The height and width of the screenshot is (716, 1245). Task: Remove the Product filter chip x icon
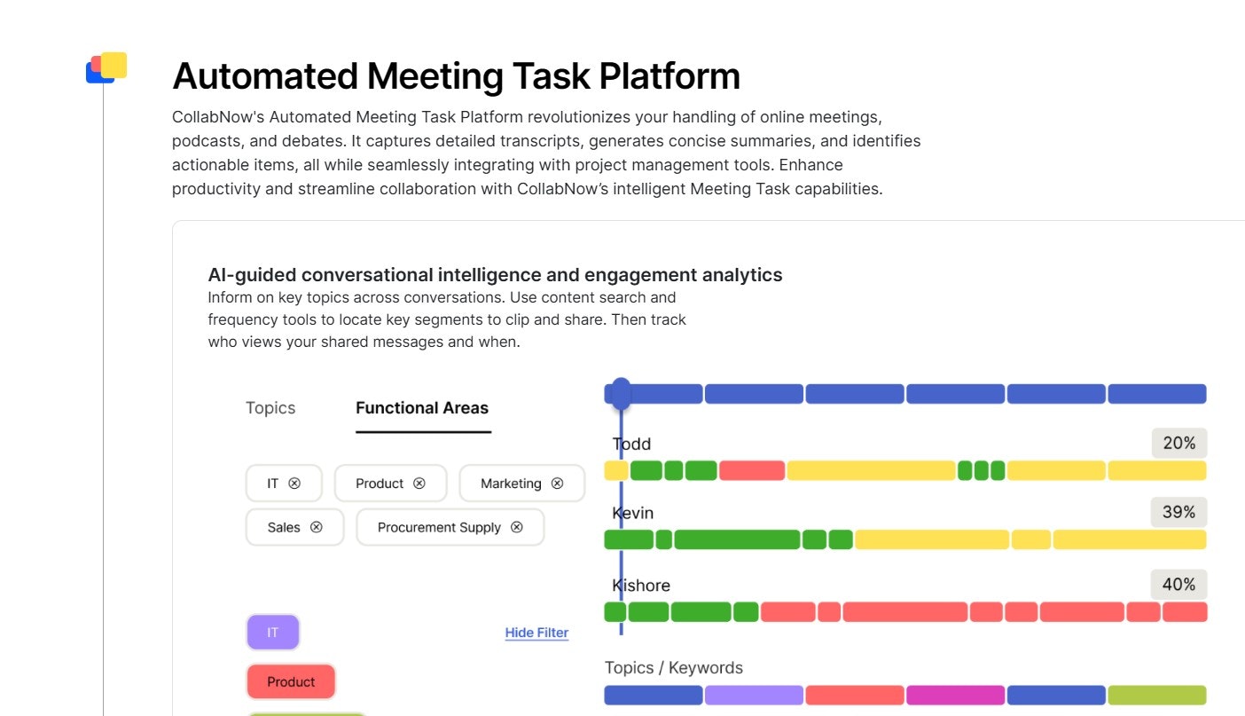click(419, 484)
